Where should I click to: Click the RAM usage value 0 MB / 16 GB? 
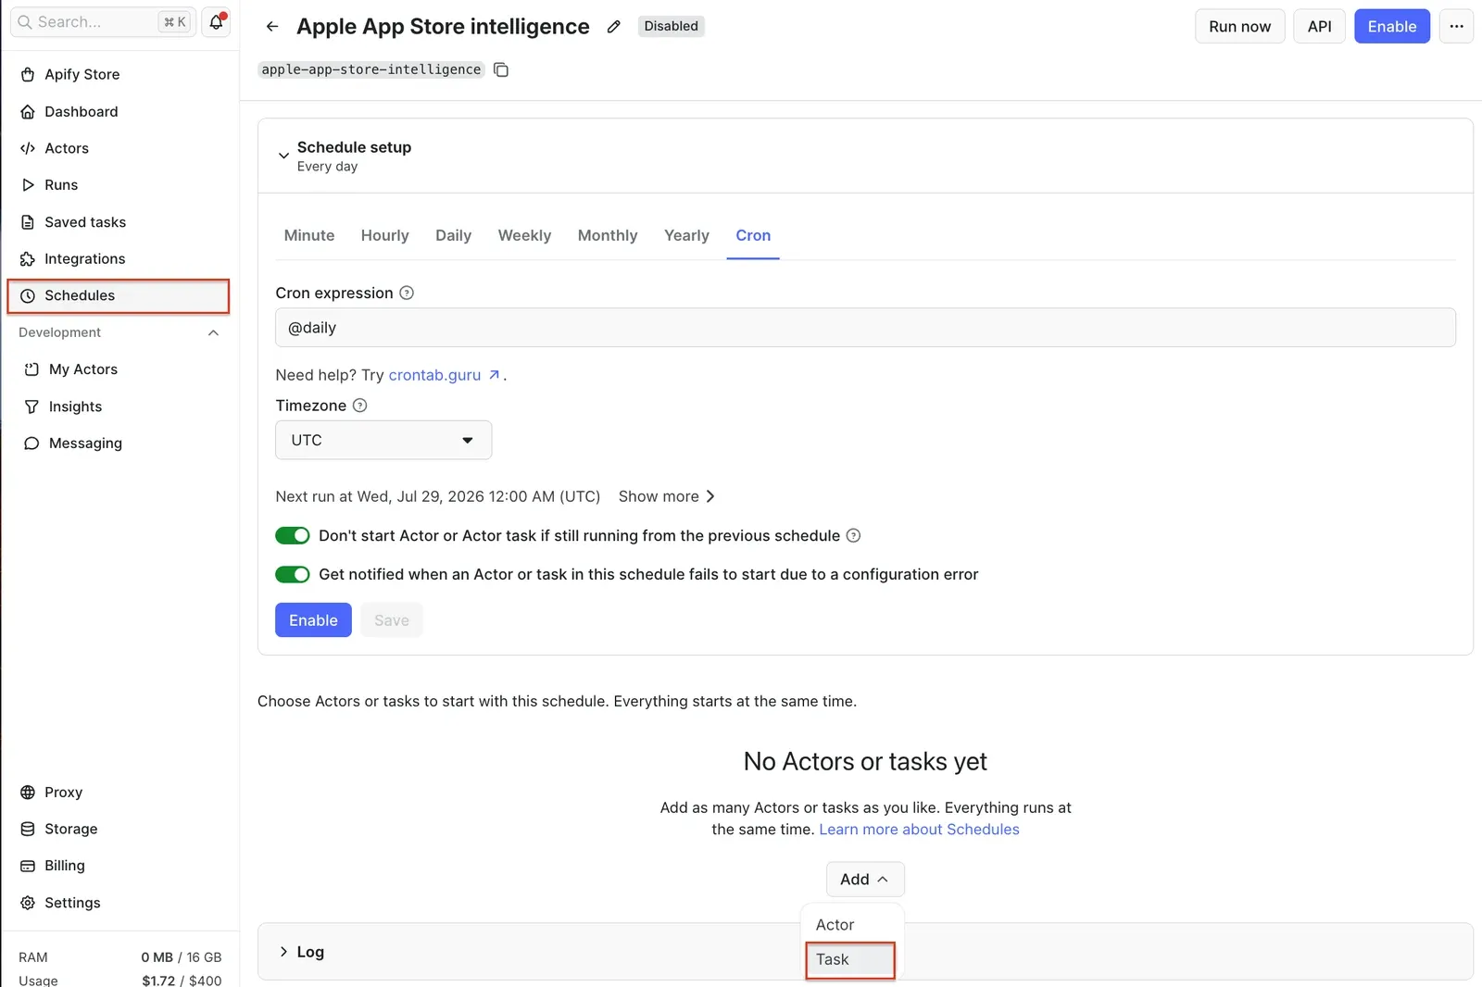point(182,957)
